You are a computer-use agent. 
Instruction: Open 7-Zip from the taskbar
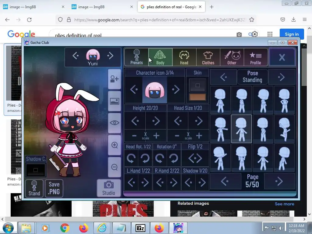coord(140,228)
